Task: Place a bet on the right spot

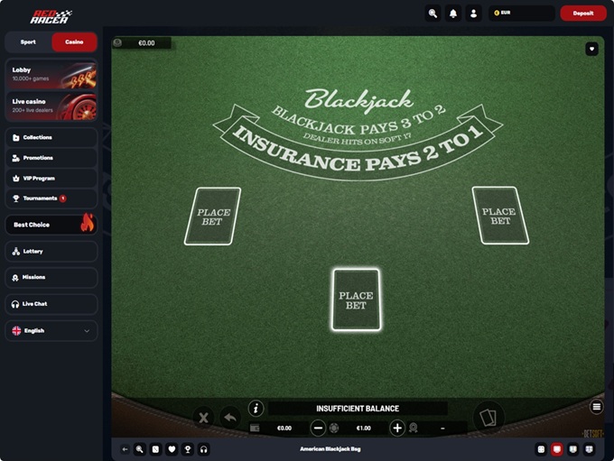Action: [x=500, y=216]
